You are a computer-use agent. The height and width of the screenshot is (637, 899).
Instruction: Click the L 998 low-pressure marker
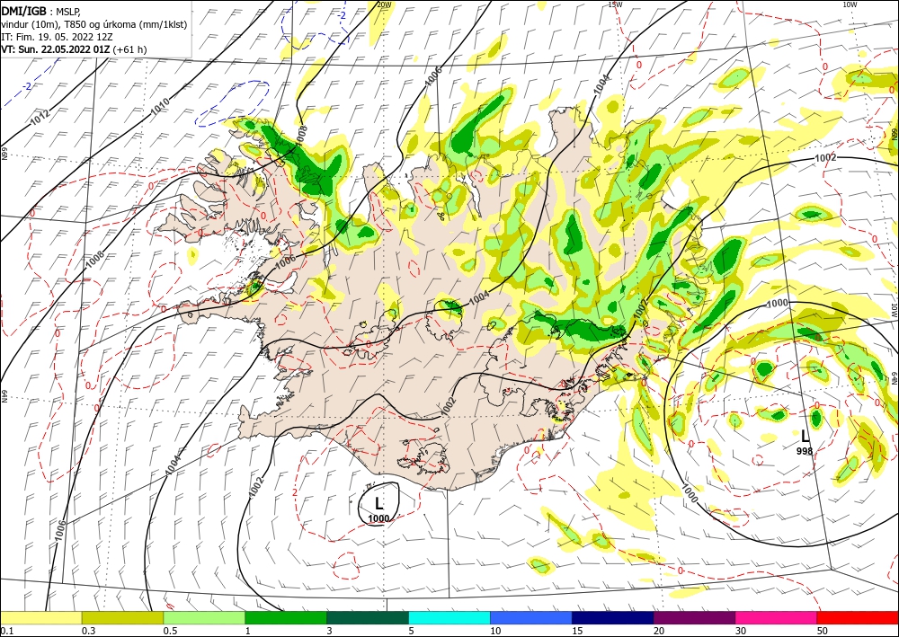pos(805,442)
